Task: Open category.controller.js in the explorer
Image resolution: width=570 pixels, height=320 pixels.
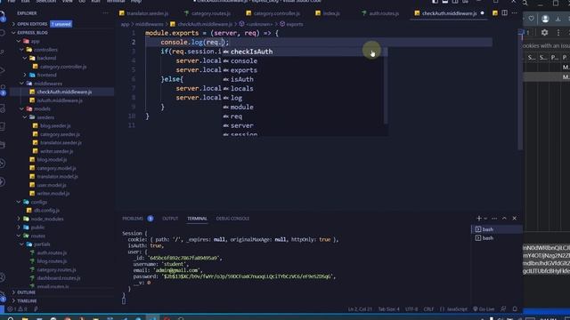Action: [63, 67]
